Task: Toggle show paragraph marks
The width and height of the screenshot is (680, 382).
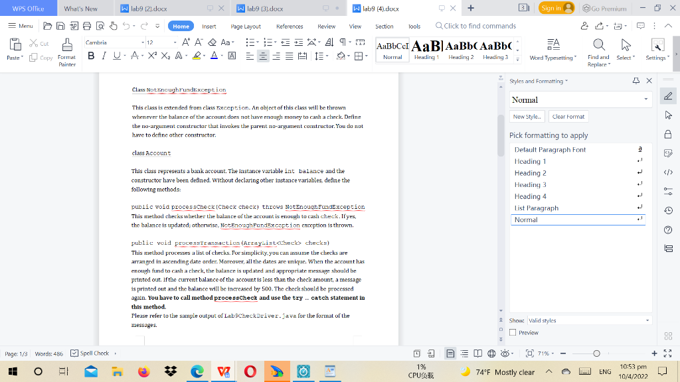Action: [343, 42]
